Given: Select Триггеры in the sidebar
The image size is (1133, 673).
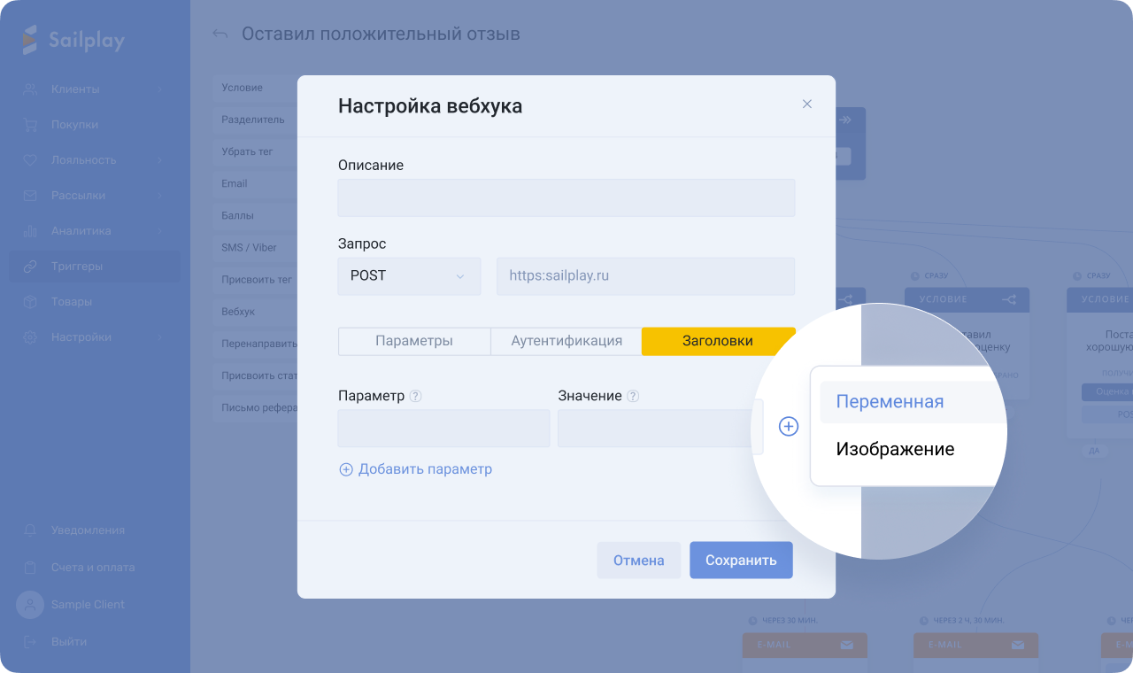Looking at the screenshot, I should click(x=95, y=267).
